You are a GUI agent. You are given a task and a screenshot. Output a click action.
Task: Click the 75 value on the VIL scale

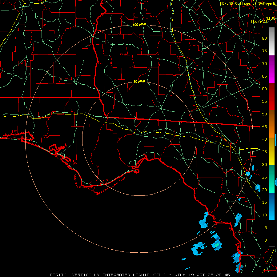(264, 51)
